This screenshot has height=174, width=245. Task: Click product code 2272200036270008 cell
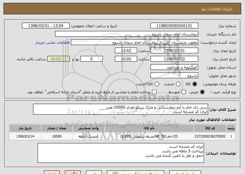tap(210, 136)
